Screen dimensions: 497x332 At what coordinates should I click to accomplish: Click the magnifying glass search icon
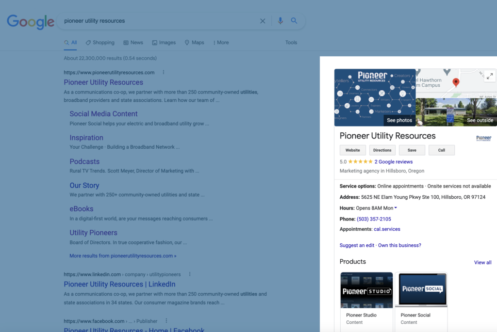(x=294, y=21)
